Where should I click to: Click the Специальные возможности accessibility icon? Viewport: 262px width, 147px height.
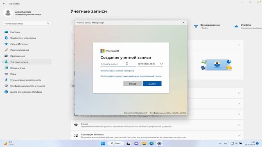tap(6, 80)
